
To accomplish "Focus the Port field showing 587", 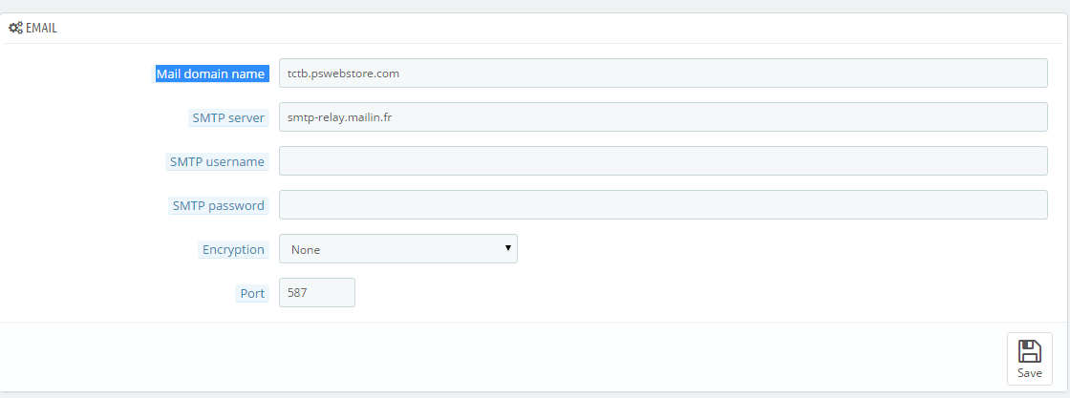I will click(316, 292).
